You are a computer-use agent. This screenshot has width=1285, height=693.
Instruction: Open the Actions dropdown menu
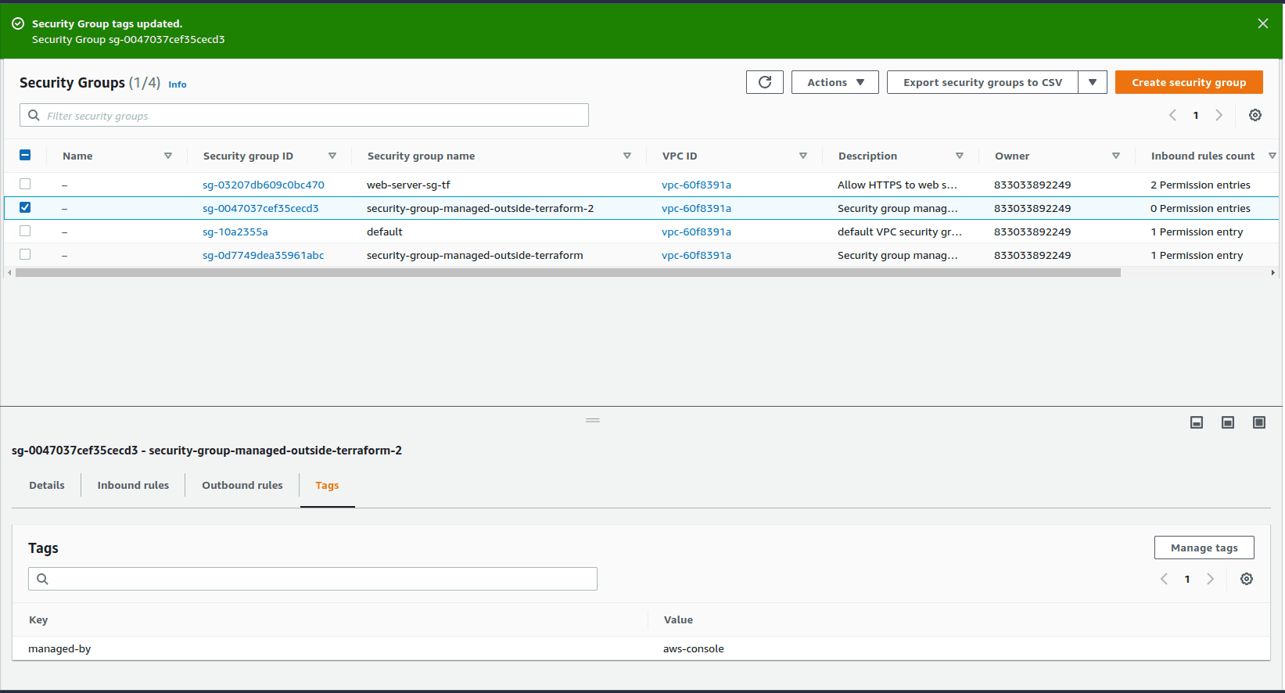point(835,82)
